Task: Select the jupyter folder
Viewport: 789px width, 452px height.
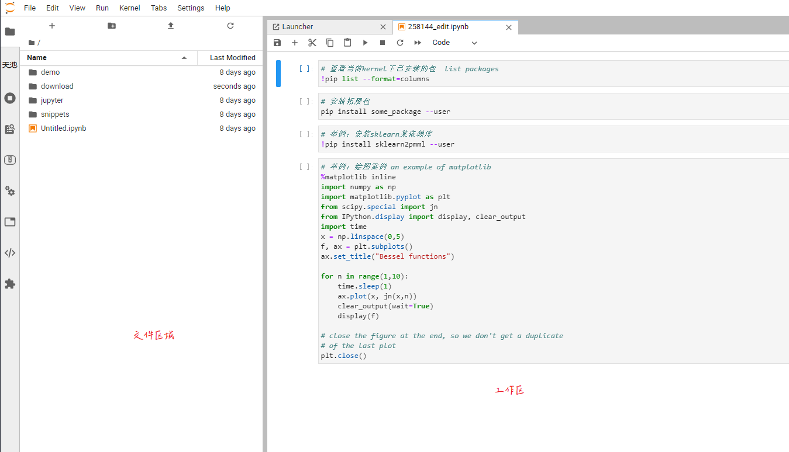Action: tap(141, 100)
